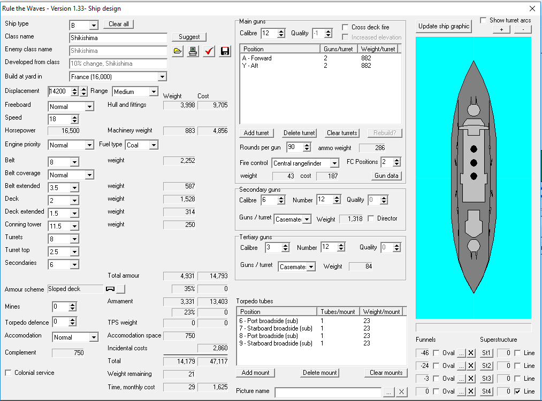Open the Fire control dropdown
The image size is (542, 401).
334,163
